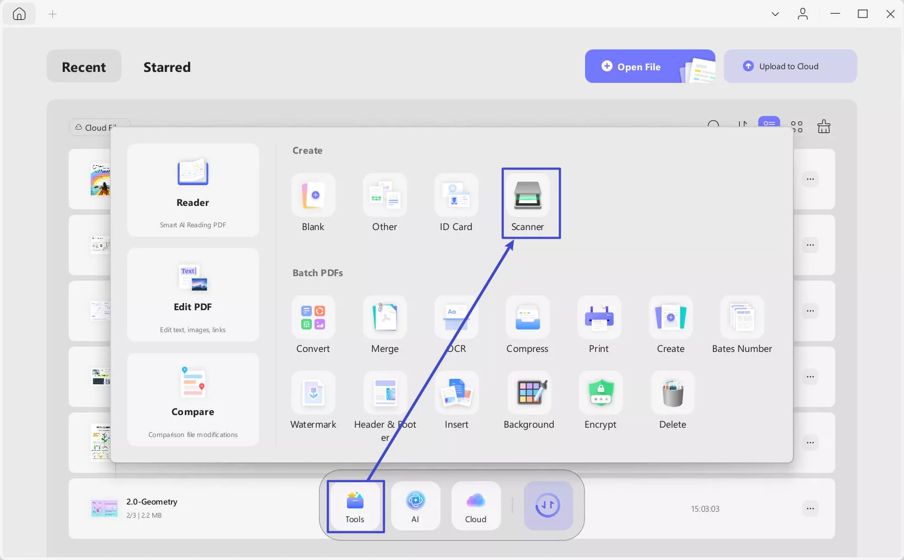Toggle the Tools button in the bottom dock
The image size is (904, 560).
(355, 506)
